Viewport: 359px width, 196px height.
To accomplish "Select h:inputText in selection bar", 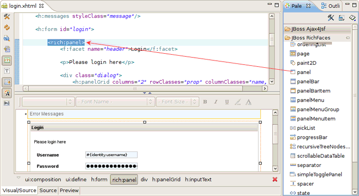I will tap(198, 180).
